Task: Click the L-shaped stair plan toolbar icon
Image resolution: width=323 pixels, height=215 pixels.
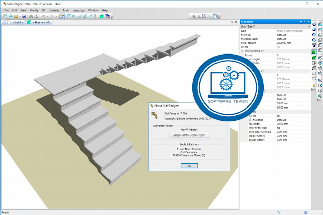Action: 69,16
